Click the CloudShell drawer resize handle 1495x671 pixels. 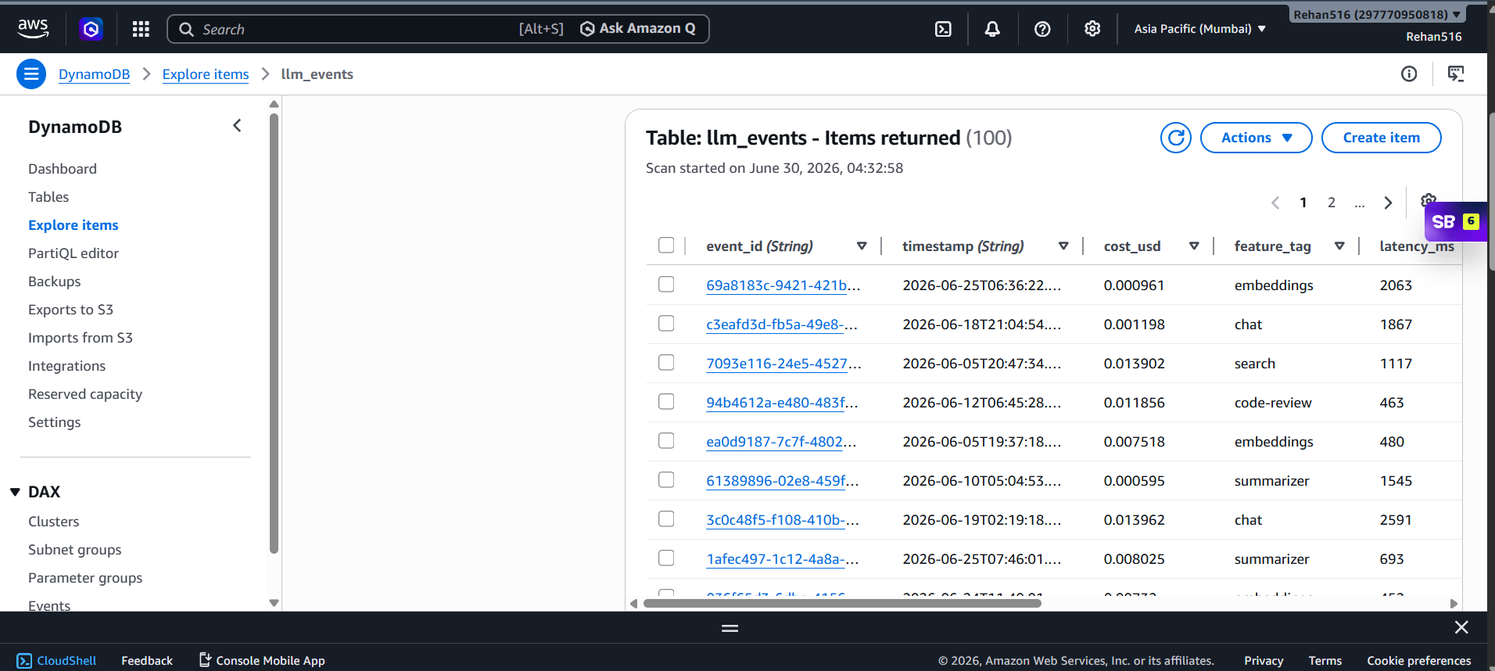tap(730, 628)
